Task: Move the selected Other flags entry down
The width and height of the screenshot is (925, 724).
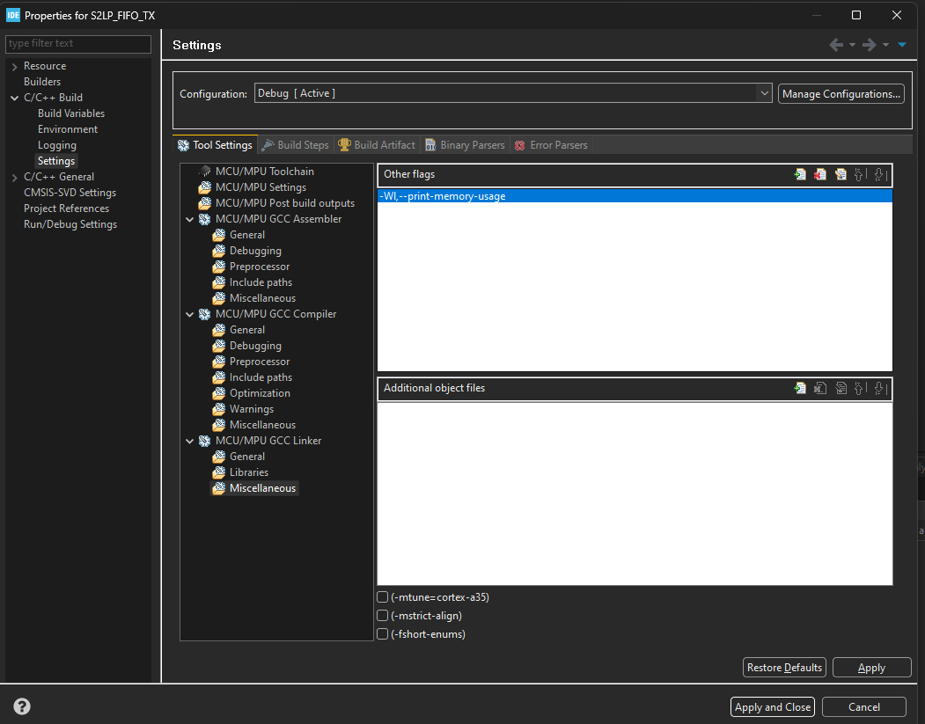Action: coord(880,174)
